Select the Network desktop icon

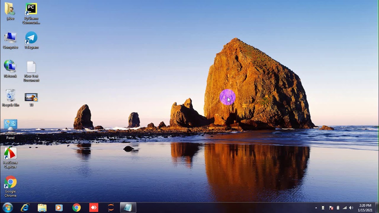(x=10, y=69)
